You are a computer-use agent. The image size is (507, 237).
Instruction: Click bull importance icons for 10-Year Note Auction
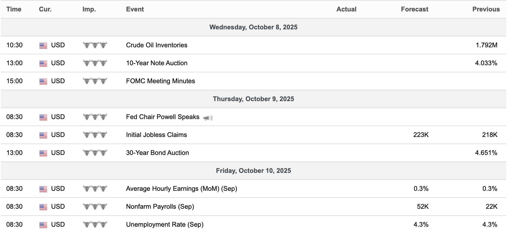pyautogui.click(x=95, y=63)
